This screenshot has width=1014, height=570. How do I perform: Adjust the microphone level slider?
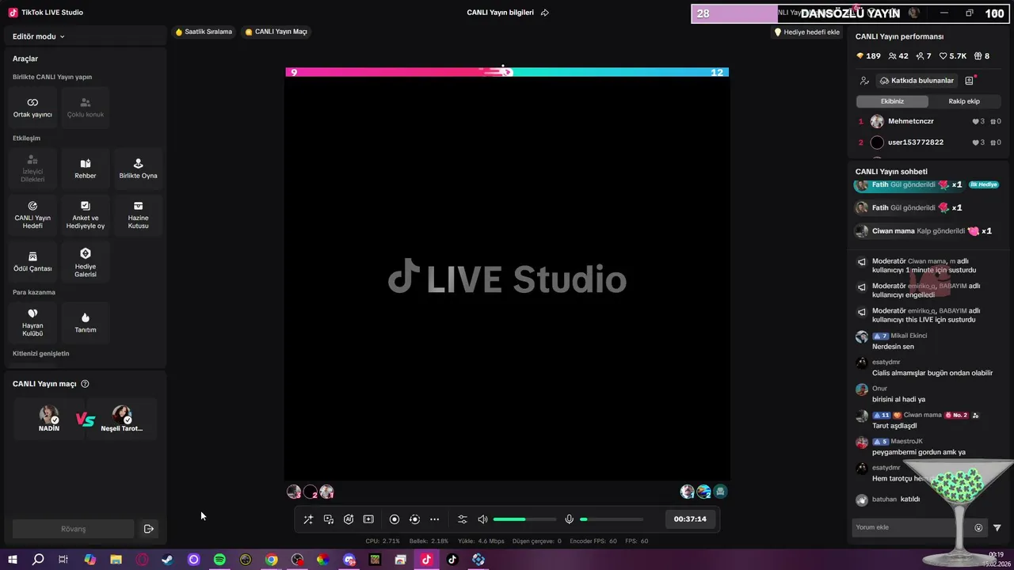click(611, 519)
